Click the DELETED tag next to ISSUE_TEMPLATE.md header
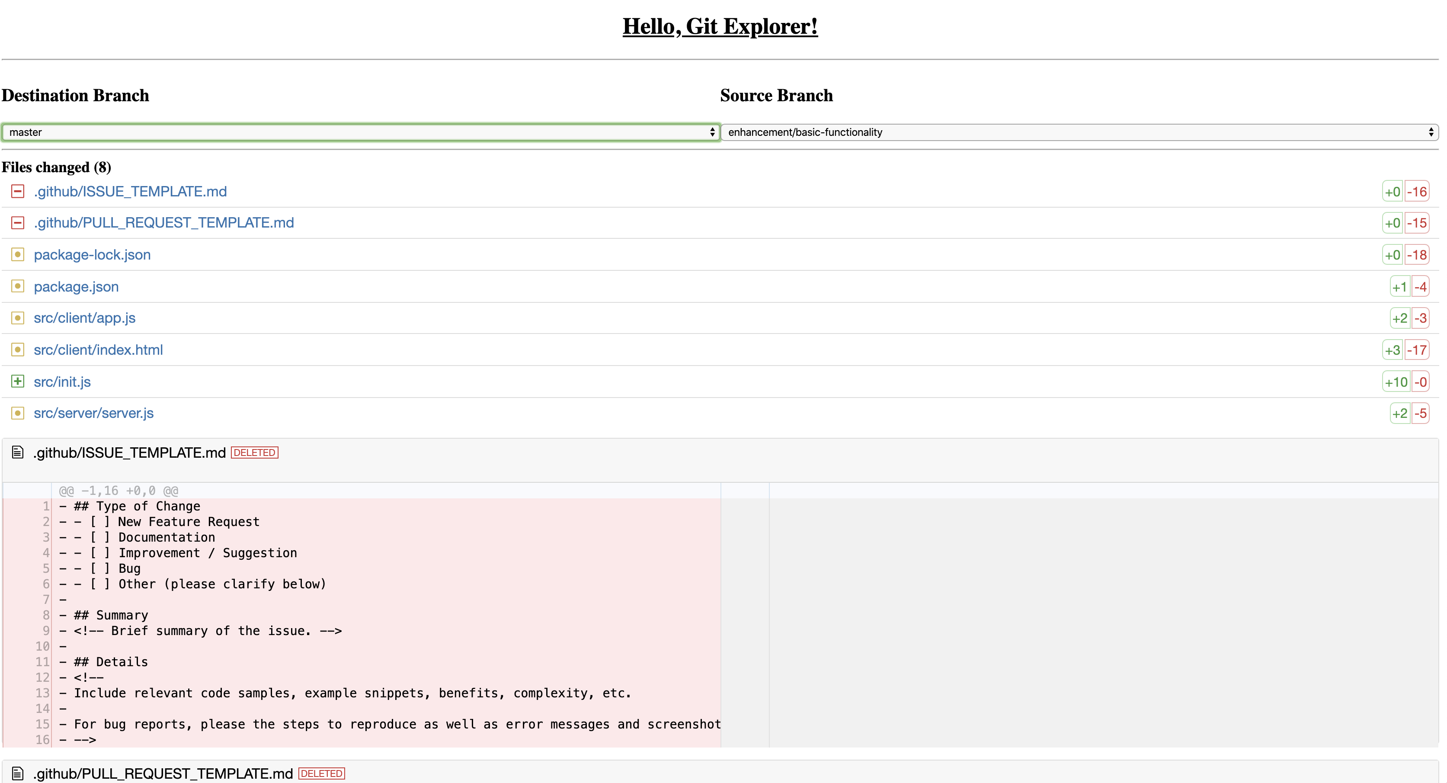Viewport: 1447px width, 783px height. [254, 452]
